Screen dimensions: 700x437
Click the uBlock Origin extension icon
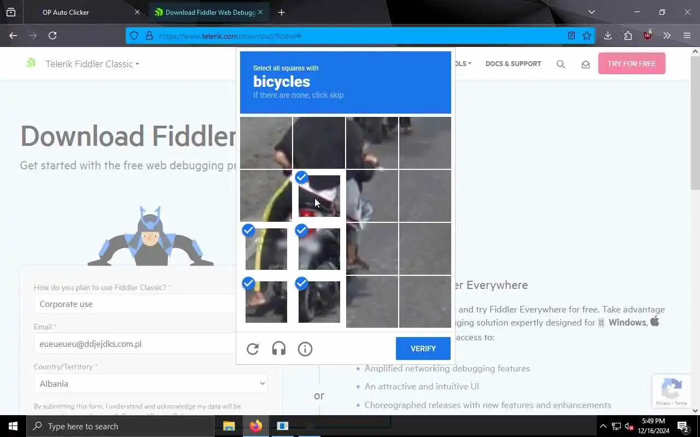(x=647, y=36)
